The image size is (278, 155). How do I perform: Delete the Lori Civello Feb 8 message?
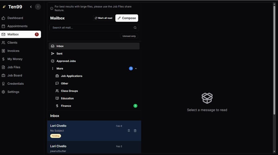point(135,131)
